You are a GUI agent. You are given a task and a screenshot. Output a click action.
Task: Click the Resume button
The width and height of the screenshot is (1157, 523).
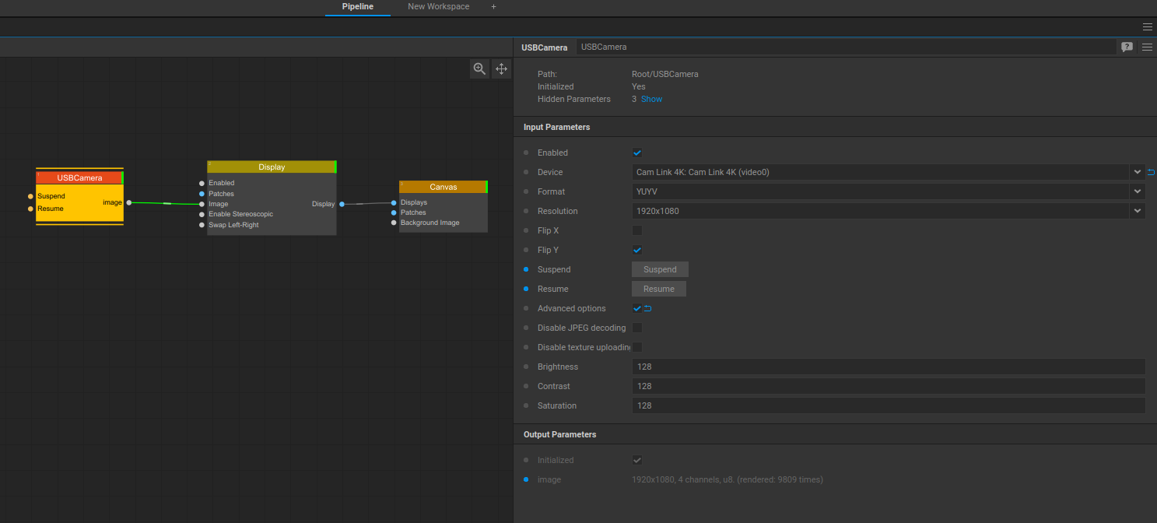pos(659,289)
